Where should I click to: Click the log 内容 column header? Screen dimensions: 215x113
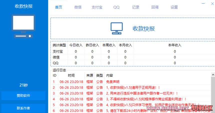click(x=109, y=75)
